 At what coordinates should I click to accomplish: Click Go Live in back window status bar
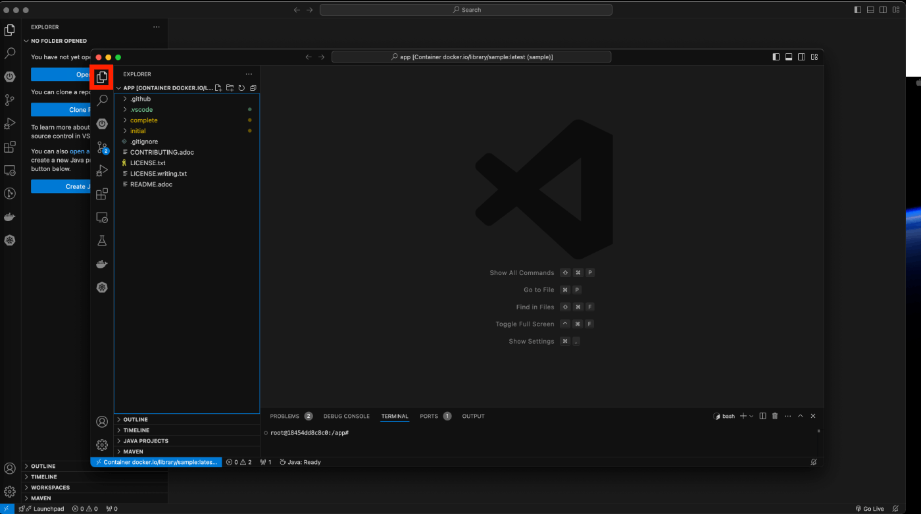[869, 509]
